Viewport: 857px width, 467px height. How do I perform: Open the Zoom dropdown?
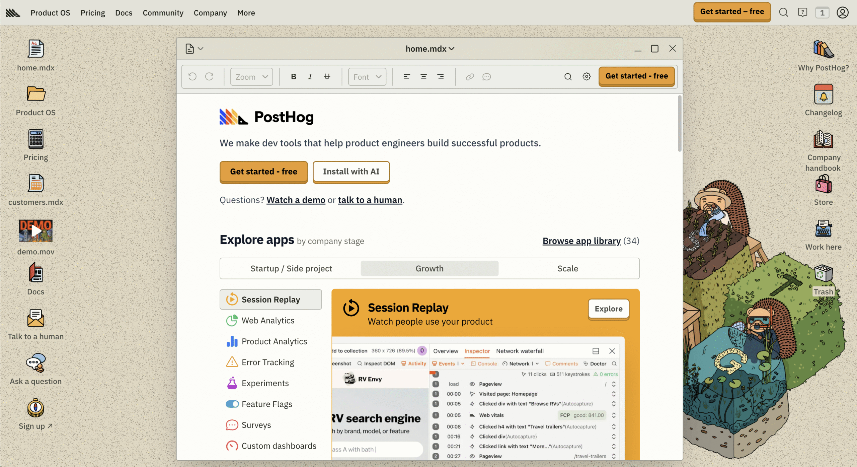point(251,77)
